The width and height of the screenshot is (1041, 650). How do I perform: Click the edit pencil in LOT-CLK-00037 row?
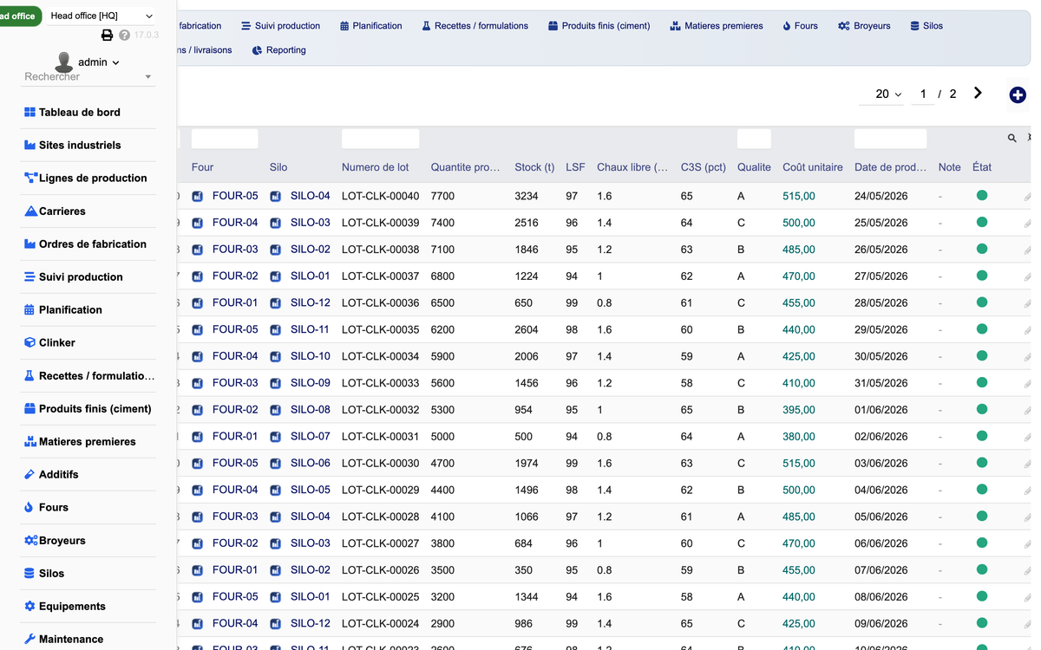click(x=1027, y=277)
